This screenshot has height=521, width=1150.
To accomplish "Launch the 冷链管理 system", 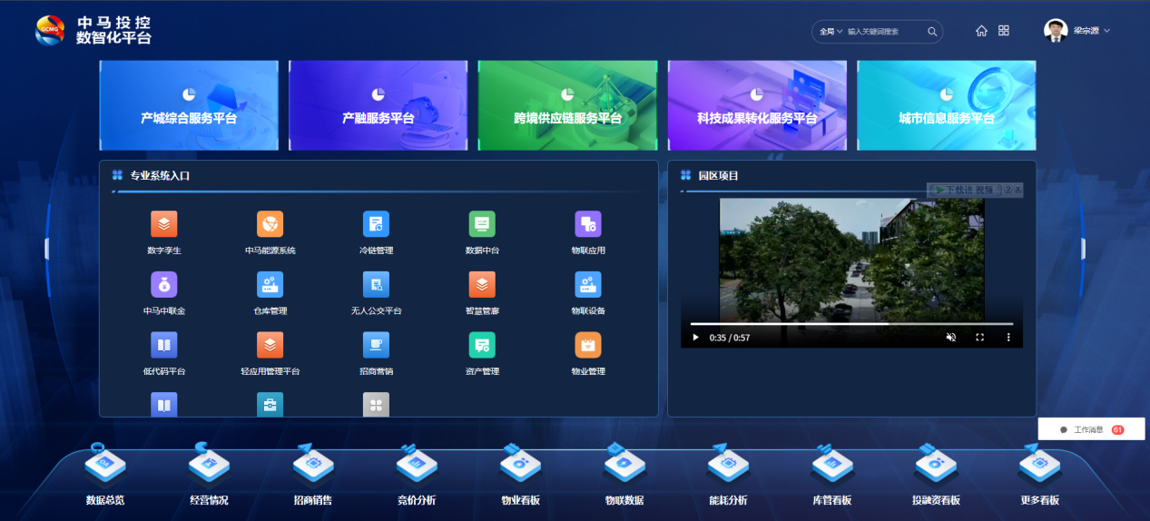I will (x=376, y=223).
